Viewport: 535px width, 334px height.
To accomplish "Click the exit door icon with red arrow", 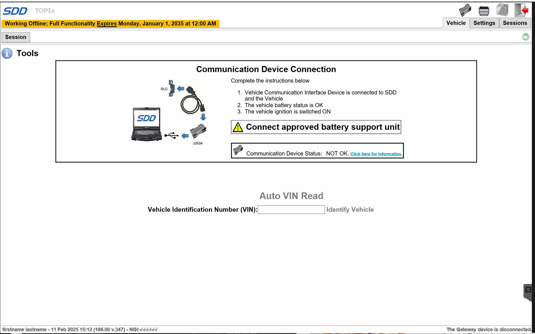I will coord(521,10).
